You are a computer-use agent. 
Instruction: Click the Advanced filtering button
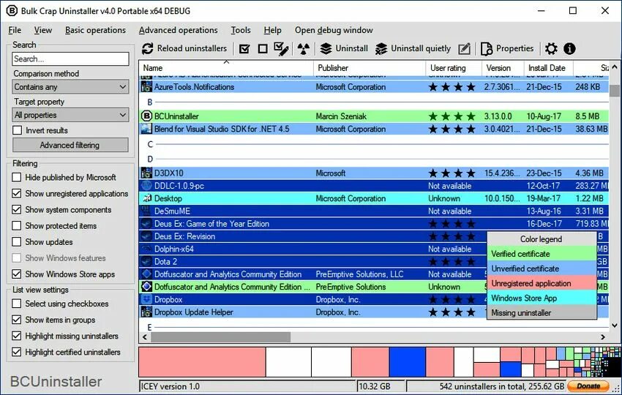tap(70, 145)
